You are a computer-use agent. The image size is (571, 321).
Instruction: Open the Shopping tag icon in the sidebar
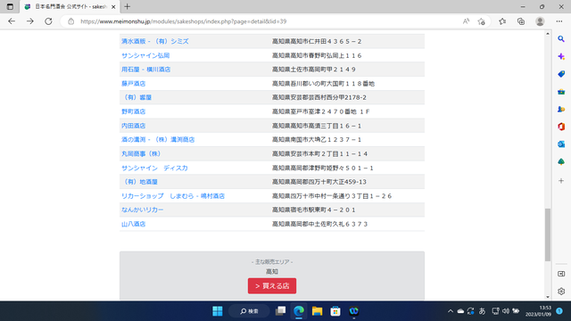coord(561,74)
